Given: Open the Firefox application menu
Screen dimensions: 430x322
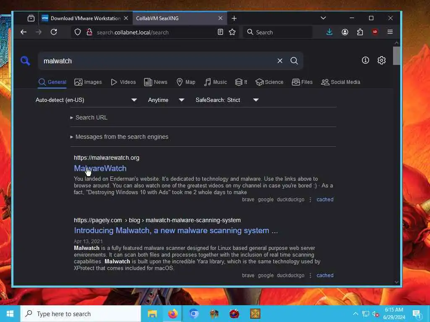Looking at the screenshot, I should tap(390, 32).
